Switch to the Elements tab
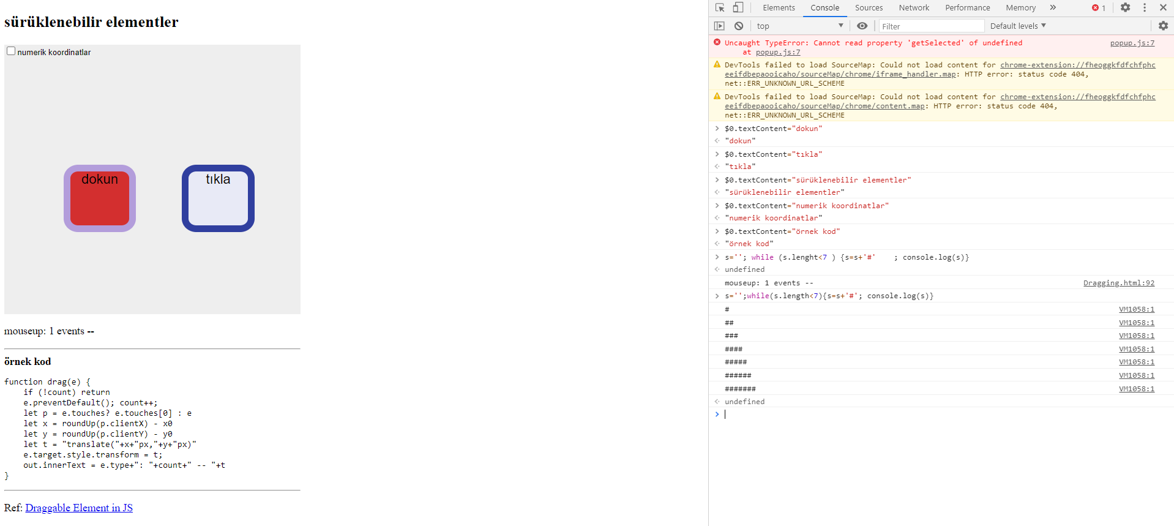The height and width of the screenshot is (526, 1174). [x=779, y=8]
